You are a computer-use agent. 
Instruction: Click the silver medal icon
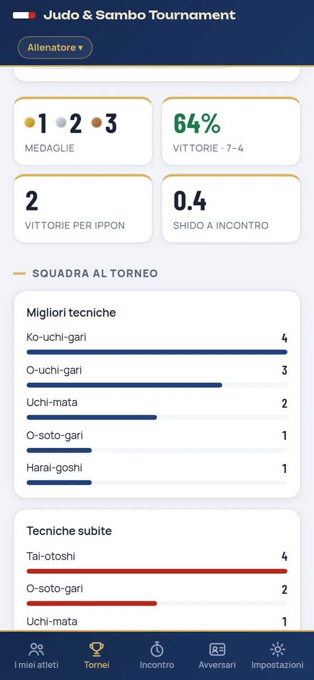[x=62, y=123]
